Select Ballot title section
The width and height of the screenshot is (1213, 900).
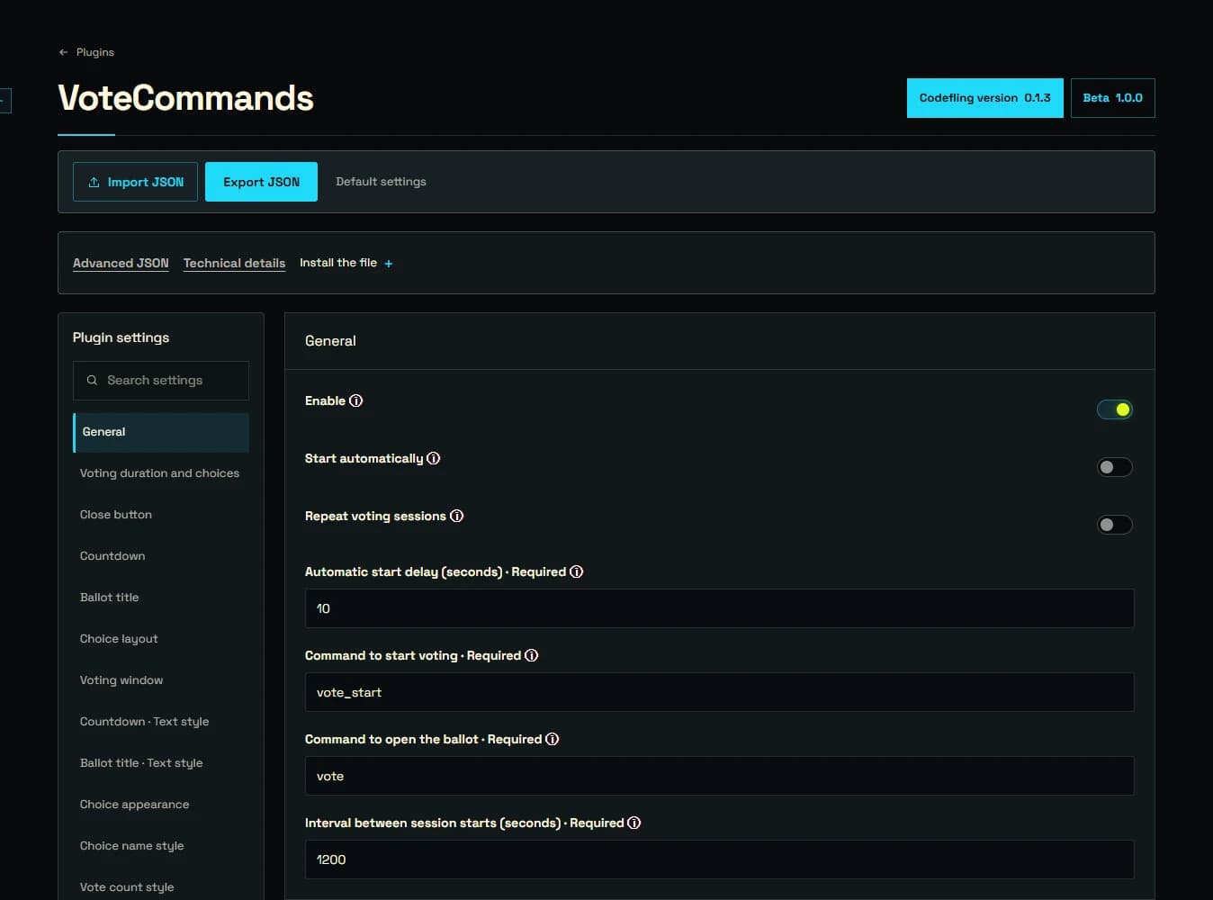[x=161, y=598]
